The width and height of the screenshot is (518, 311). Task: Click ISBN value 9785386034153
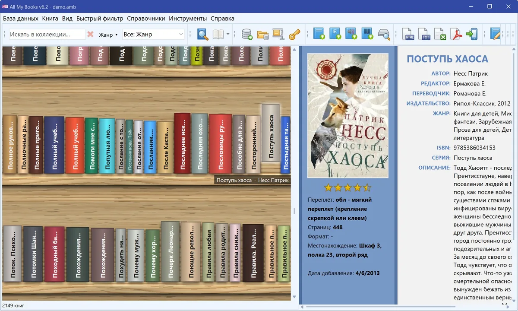point(474,148)
